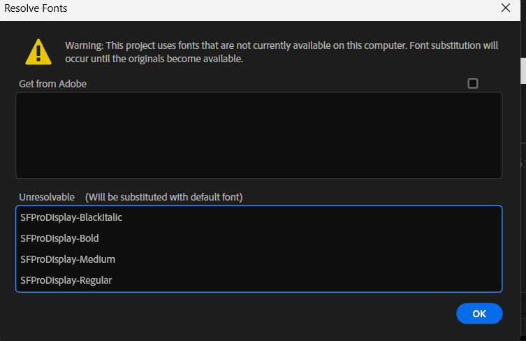Select the SFProDisplay-Bold font entry

(x=59, y=238)
